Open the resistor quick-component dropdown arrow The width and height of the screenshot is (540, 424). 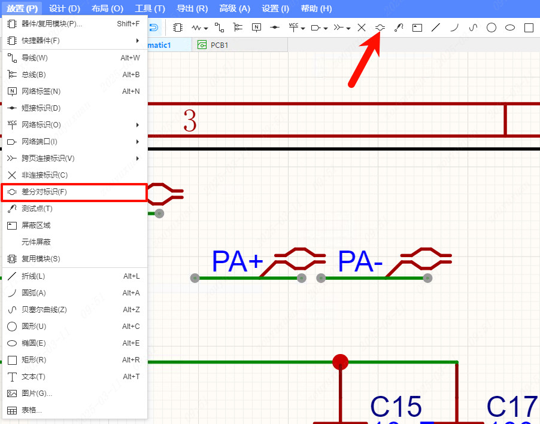[x=207, y=28]
